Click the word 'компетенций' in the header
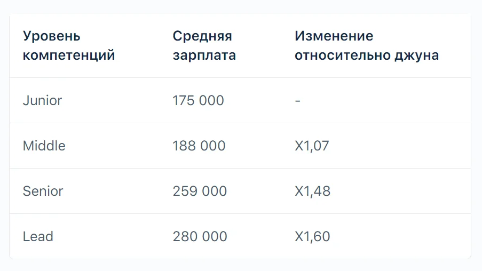482x271 pixels. click(x=69, y=55)
